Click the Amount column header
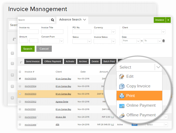 pos(104,72)
